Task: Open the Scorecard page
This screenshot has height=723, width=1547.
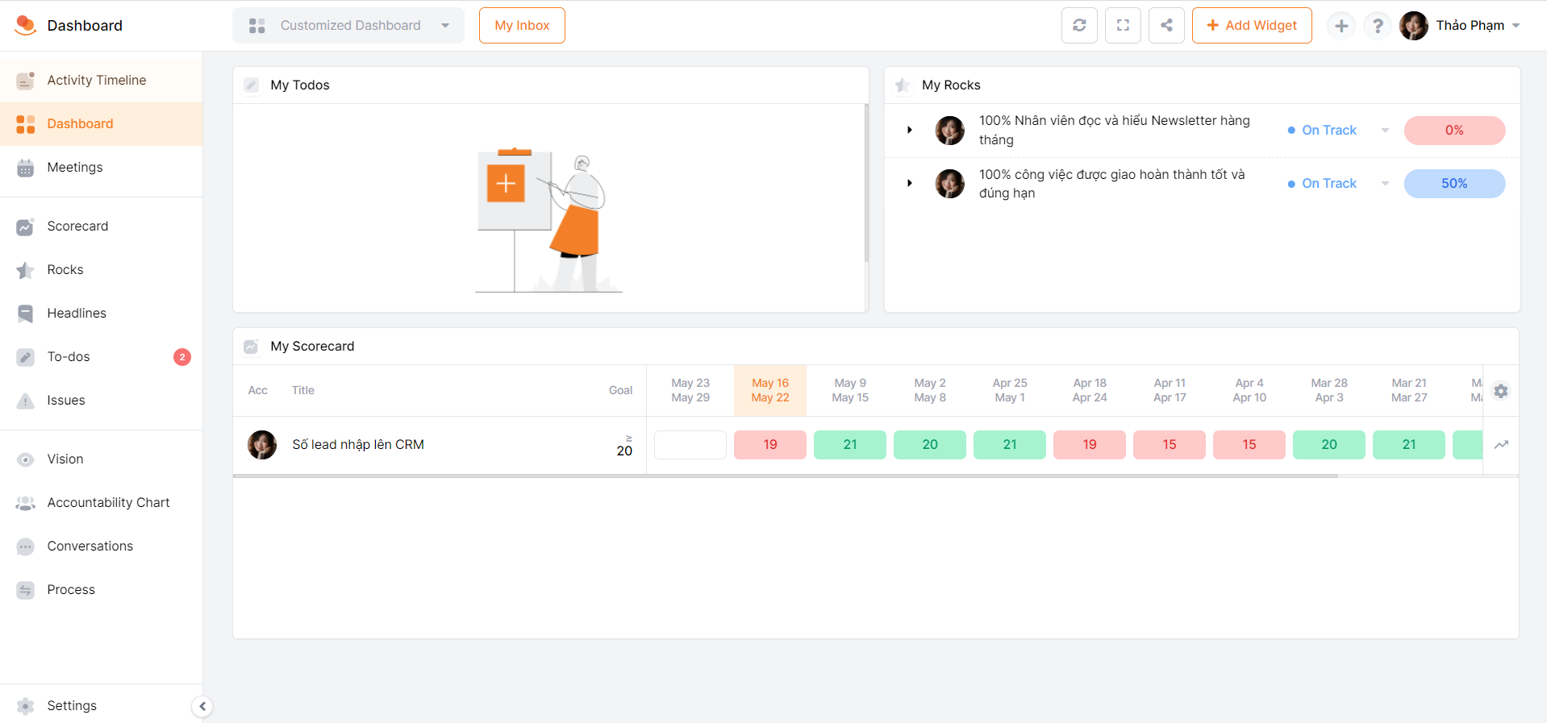Action: pos(102,226)
